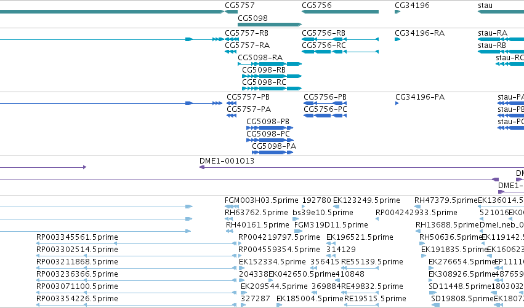Select the CG5098-RB transcript label
The height and width of the screenshot is (308, 524).
click(x=264, y=70)
